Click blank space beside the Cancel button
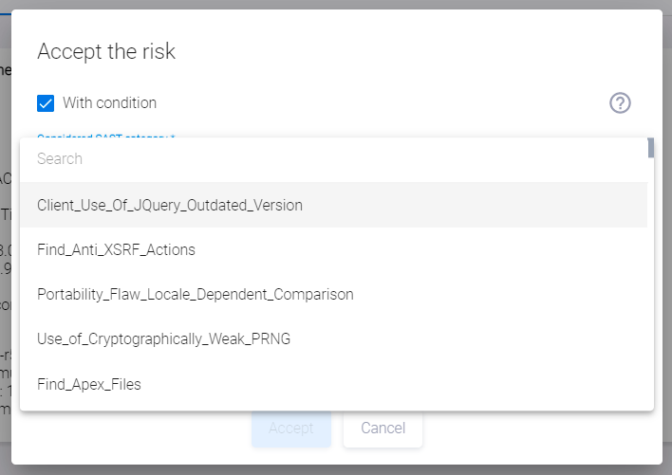 pos(532,429)
